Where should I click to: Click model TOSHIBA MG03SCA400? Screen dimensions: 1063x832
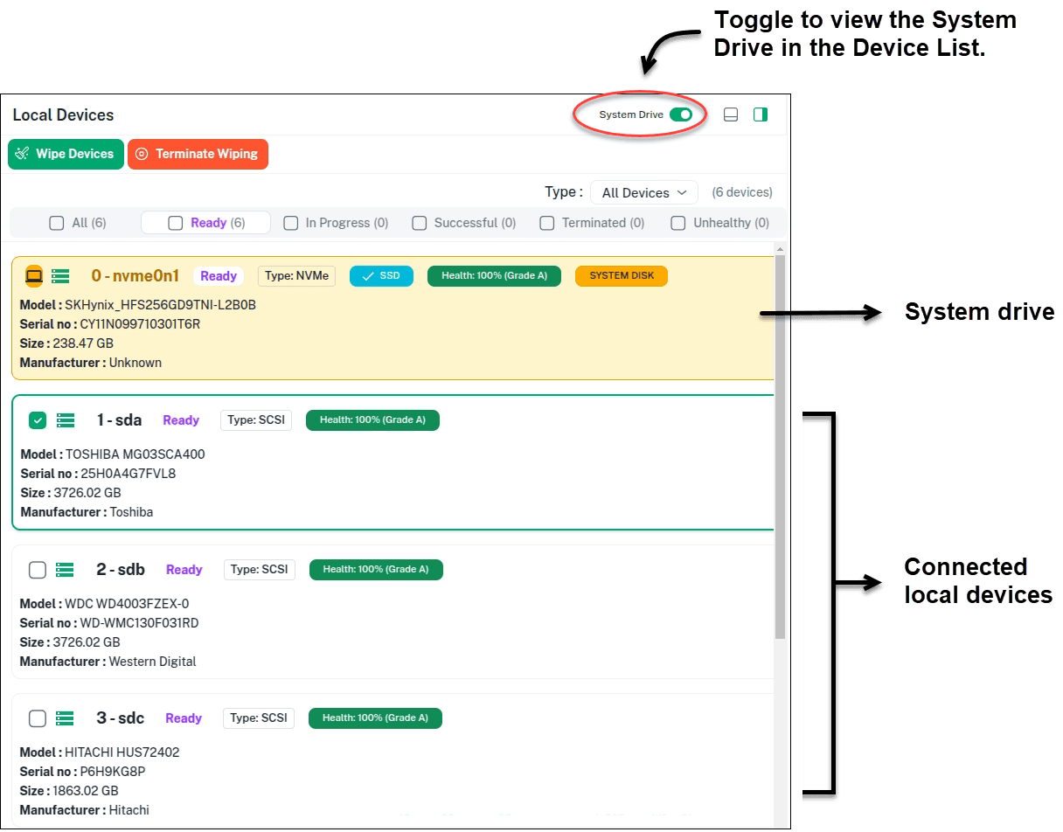[135, 454]
